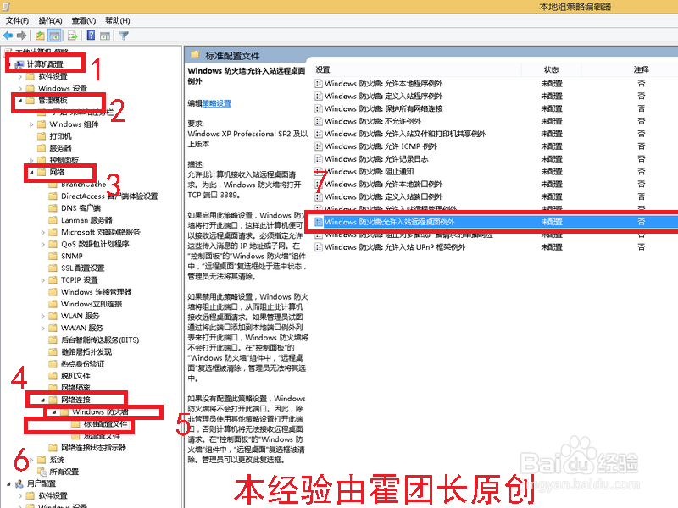Select the 链路层拓扑发现 folder
This screenshot has width=678, height=508.
coord(86,352)
